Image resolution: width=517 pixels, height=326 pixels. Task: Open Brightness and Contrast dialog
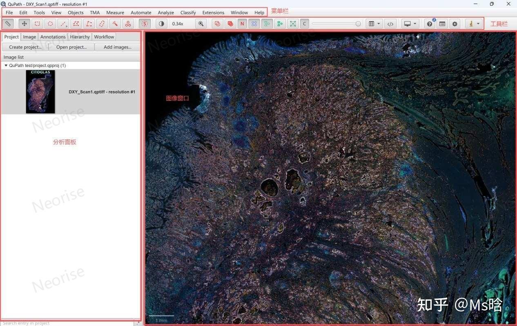coord(161,24)
